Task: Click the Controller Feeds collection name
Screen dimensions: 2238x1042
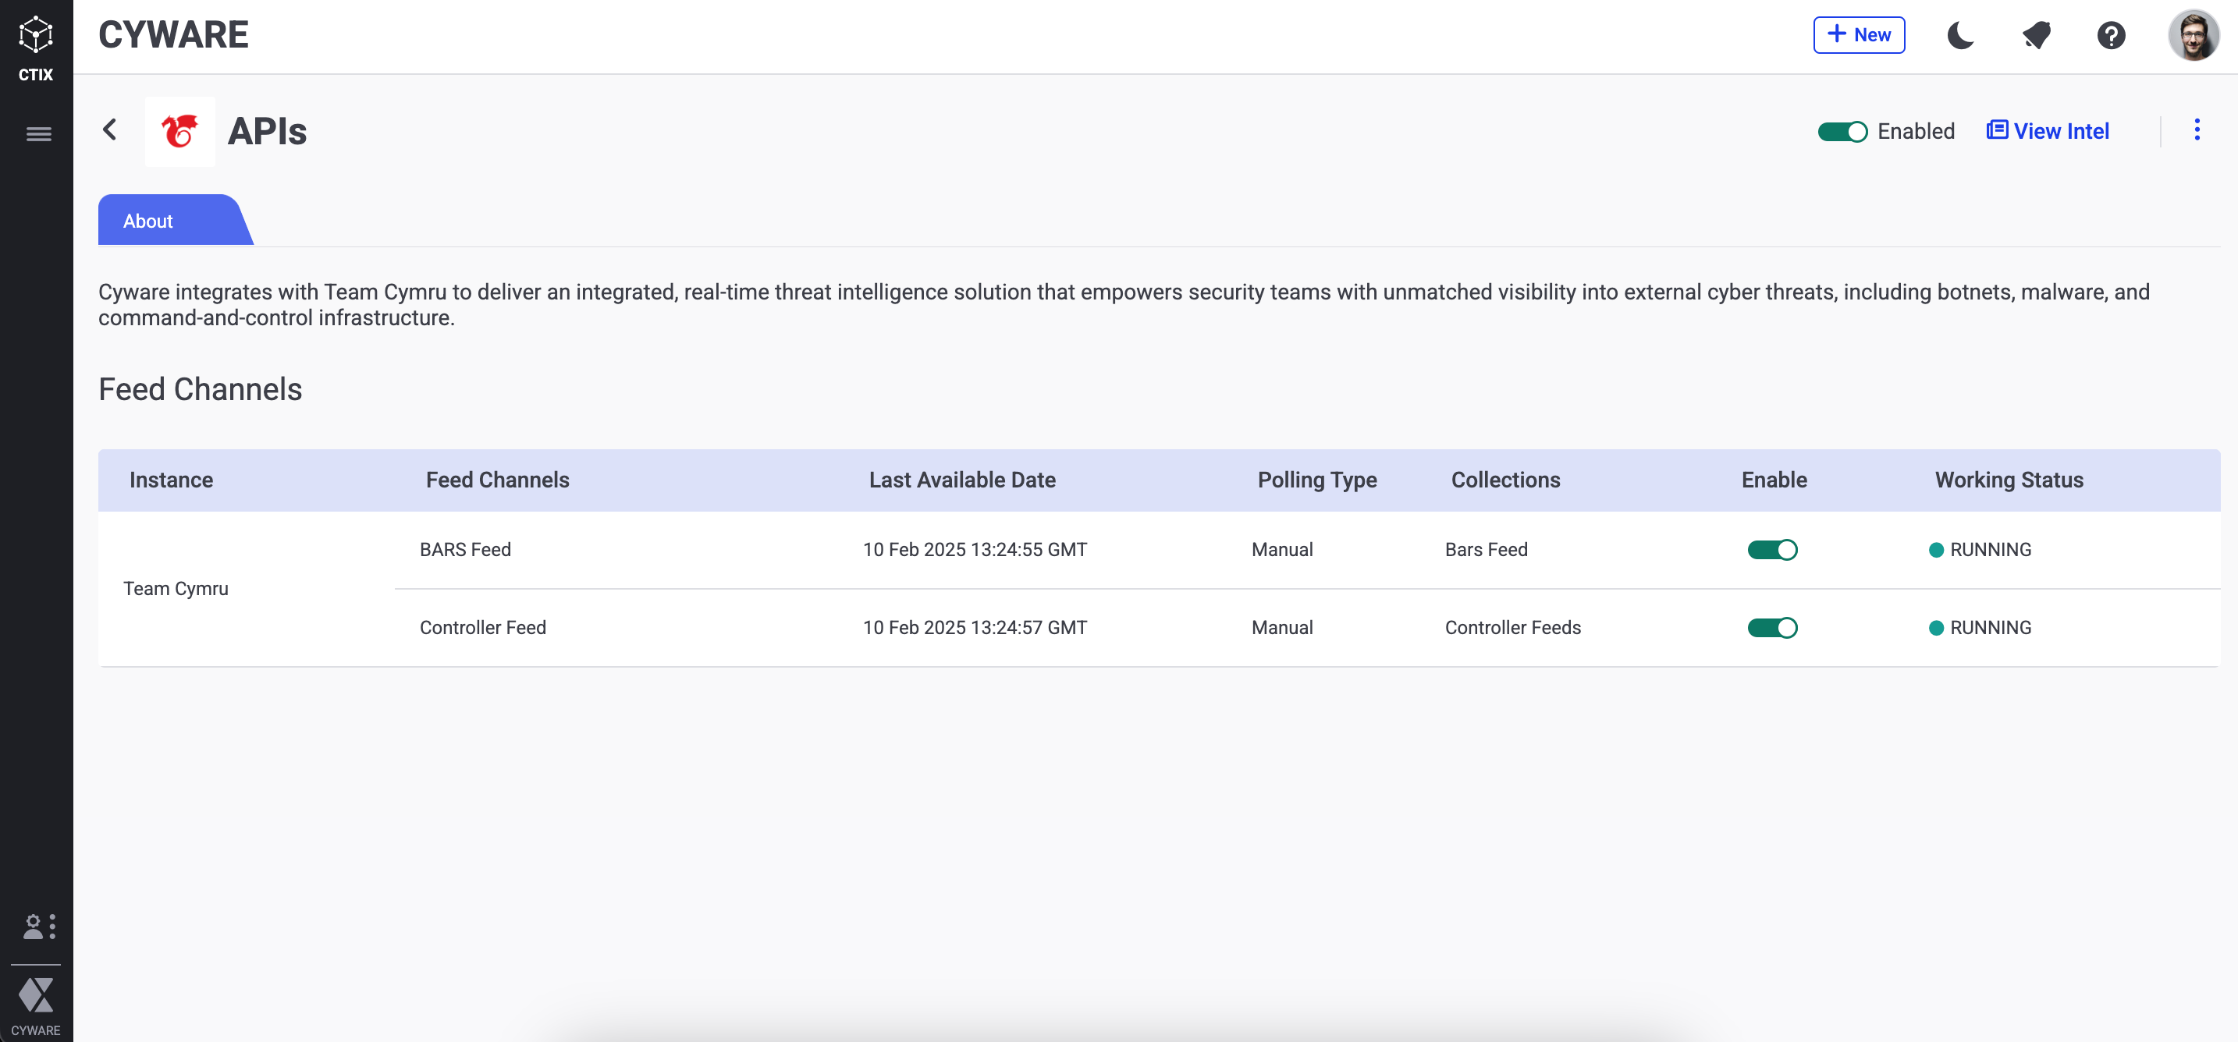Action: click(1512, 628)
